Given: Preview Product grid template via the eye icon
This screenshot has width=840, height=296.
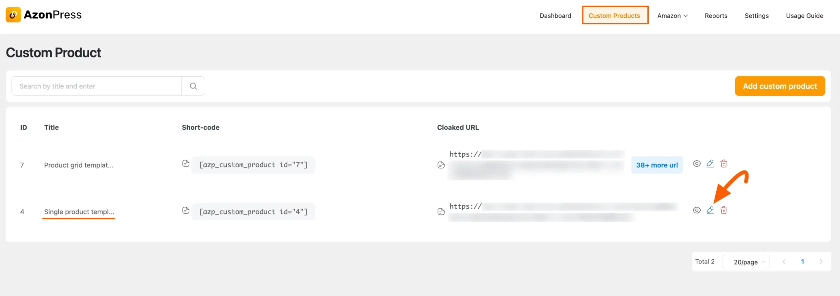Looking at the screenshot, I should click(x=697, y=164).
